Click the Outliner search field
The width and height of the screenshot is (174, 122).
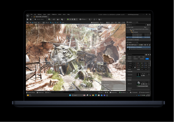click(138, 25)
